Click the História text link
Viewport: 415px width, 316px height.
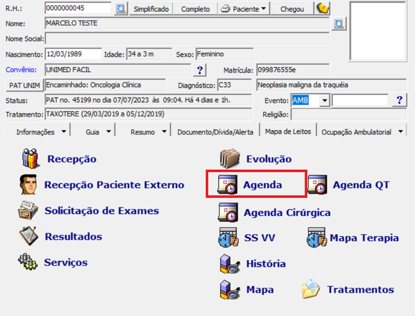tap(266, 264)
